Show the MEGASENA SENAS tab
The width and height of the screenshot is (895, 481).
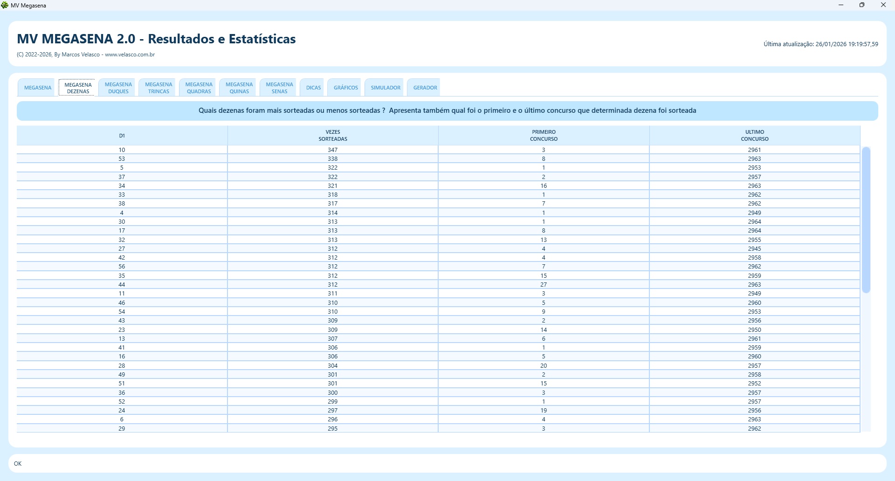(x=279, y=88)
